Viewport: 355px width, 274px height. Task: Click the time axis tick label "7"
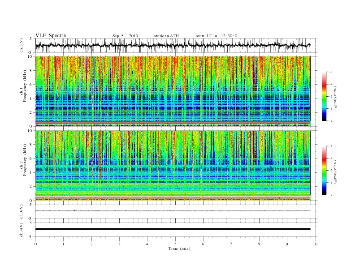tap(231, 244)
